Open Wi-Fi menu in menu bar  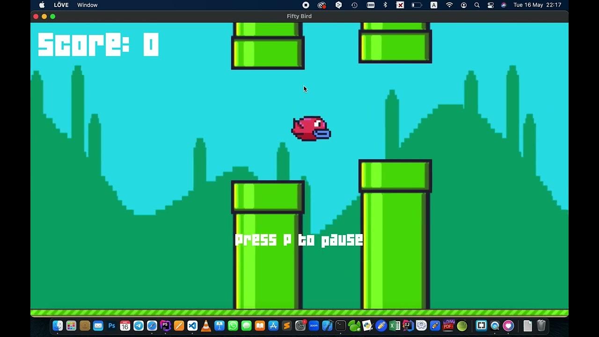pyautogui.click(x=449, y=5)
